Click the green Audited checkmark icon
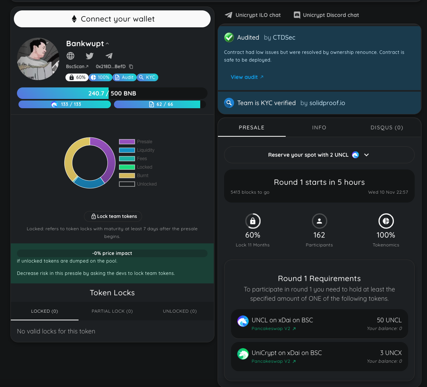This screenshot has height=387, width=427. coord(229,37)
